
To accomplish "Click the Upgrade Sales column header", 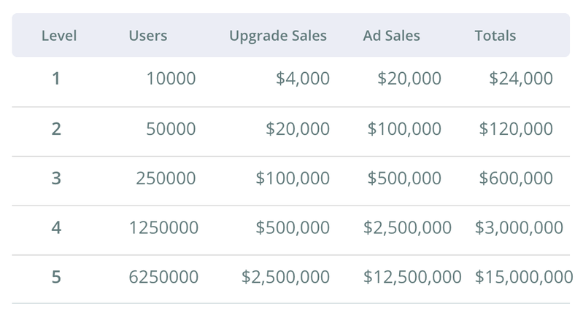I will pyautogui.click(x=278, y=36).
